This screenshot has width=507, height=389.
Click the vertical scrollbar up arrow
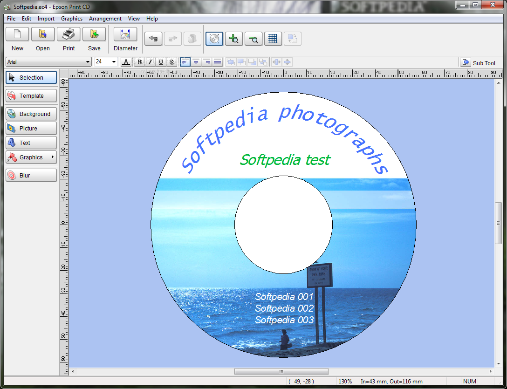click(498, 82)
